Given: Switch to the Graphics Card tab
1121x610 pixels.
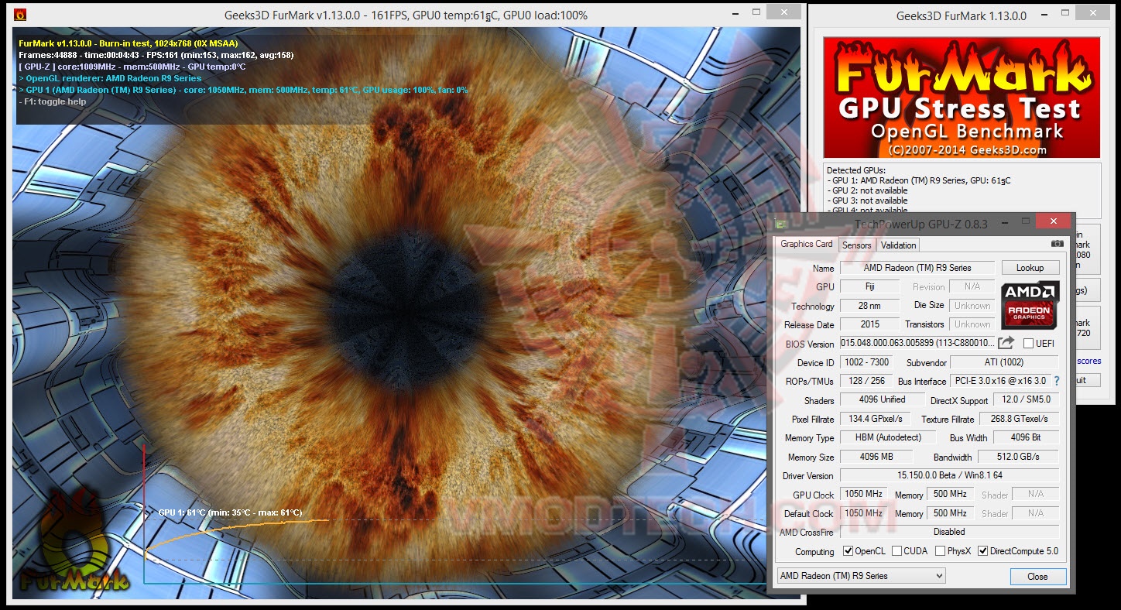Looking at the screenshot, I should 806,244.
